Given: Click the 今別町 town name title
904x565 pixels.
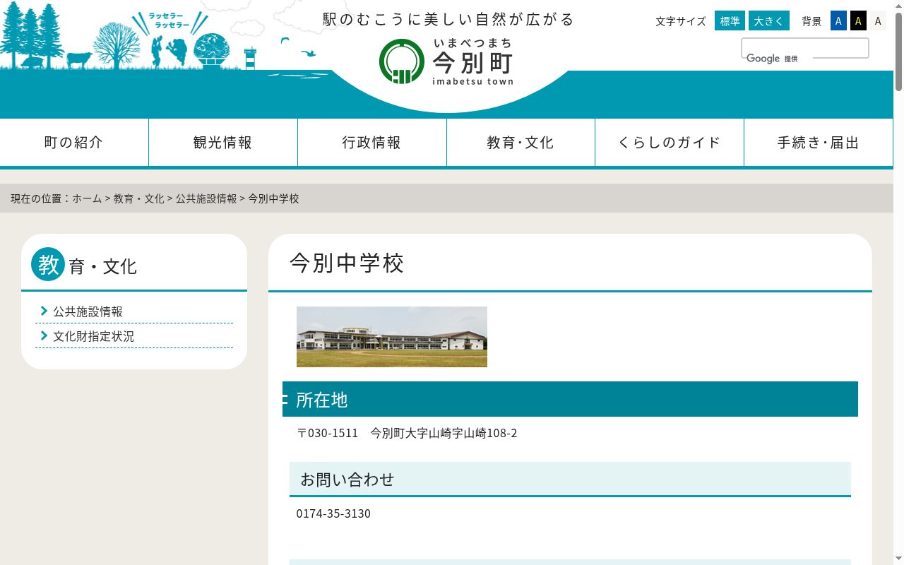Looking at the screenshot, I should click(x=472, y=64).
